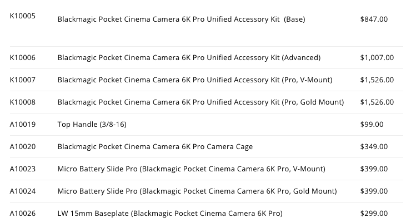Image resolution: width=411 pixels, height=222 pixels.
Task: Click the $349.00 price
Action: pos(374,146)
